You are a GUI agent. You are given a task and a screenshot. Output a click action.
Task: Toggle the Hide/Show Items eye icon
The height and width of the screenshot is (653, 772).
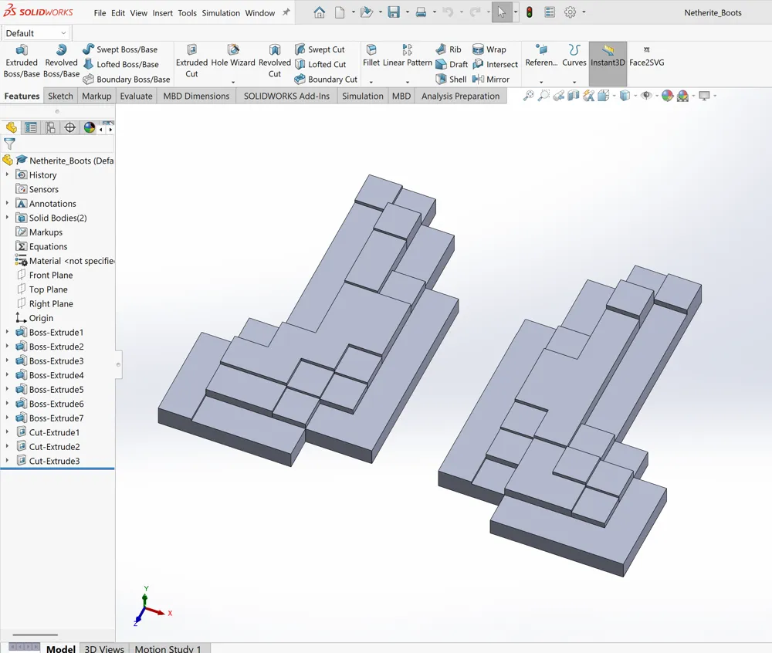point(646,96)
